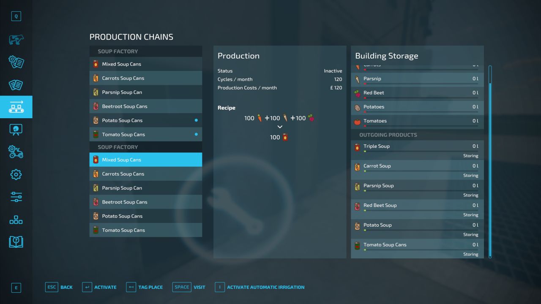The height and width of the screenshot is (304, 541).
Task: Click the E key icon at sidebar bottom
Action: (16, 288)
